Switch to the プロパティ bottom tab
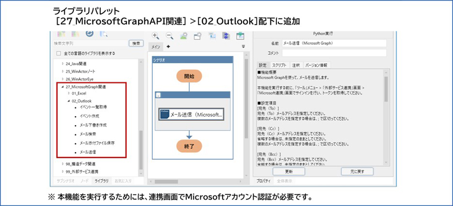Screen dimensions: 453x206 pos(263,181)
